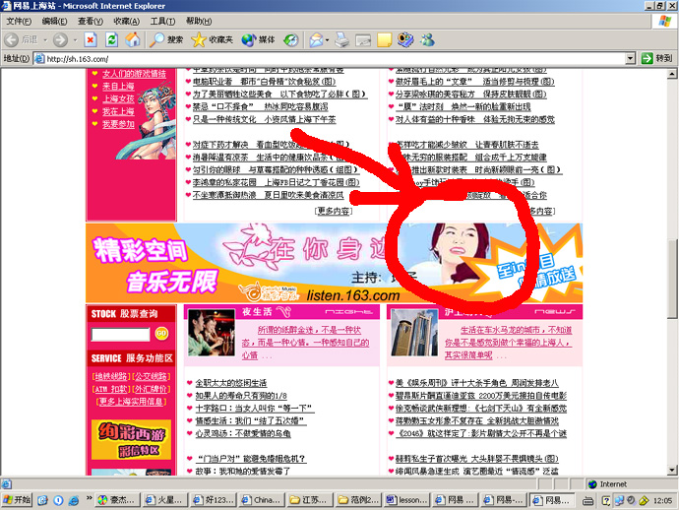Open the Back button history dropdown

tap(45, 39)
